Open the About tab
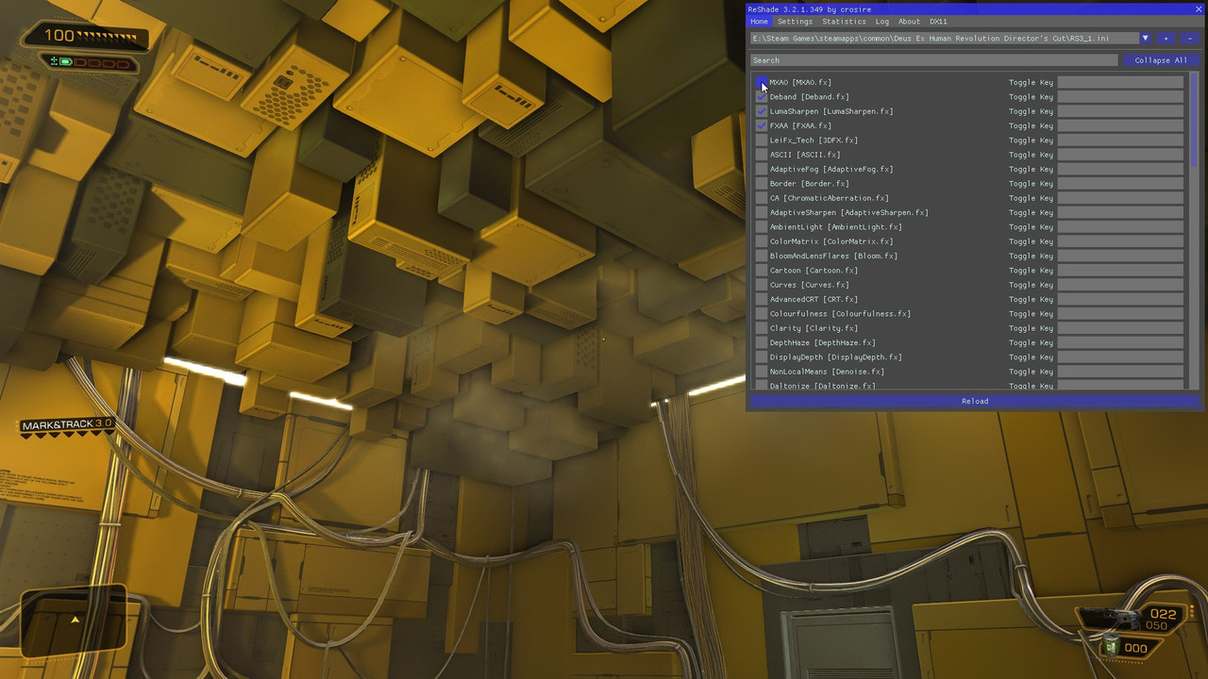The width and height of the screenshot is (1208, 679). point(909,22)
